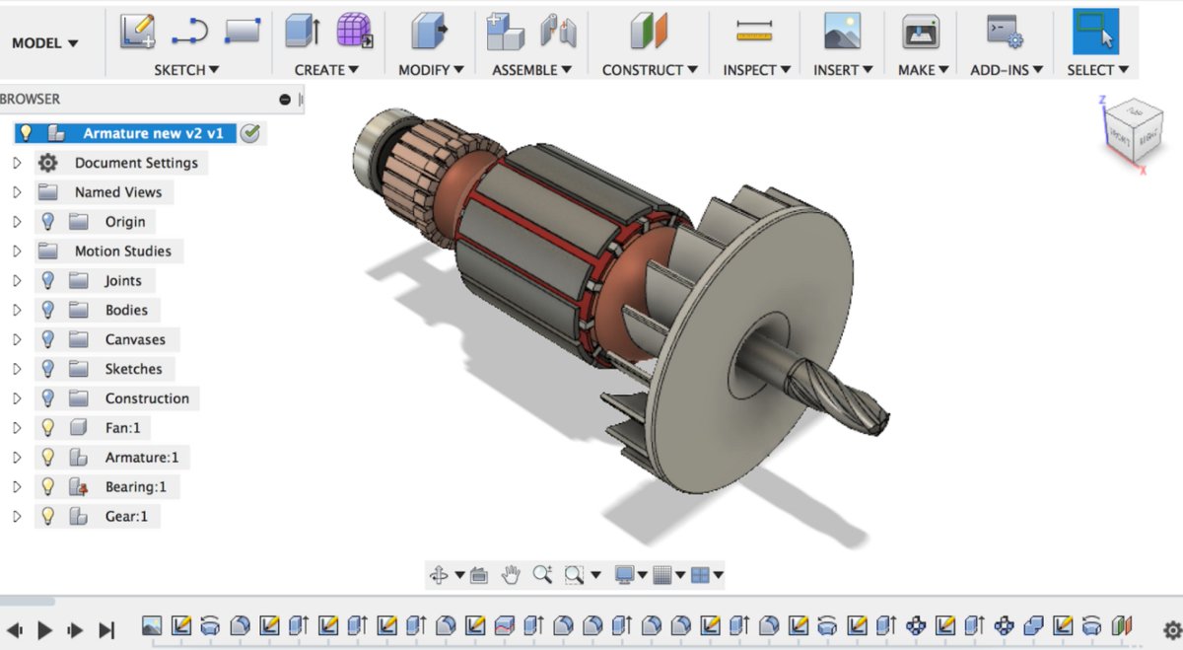Expand the Motion Studies node arrow
The image size is (1183, 650).
coord(17,251)
